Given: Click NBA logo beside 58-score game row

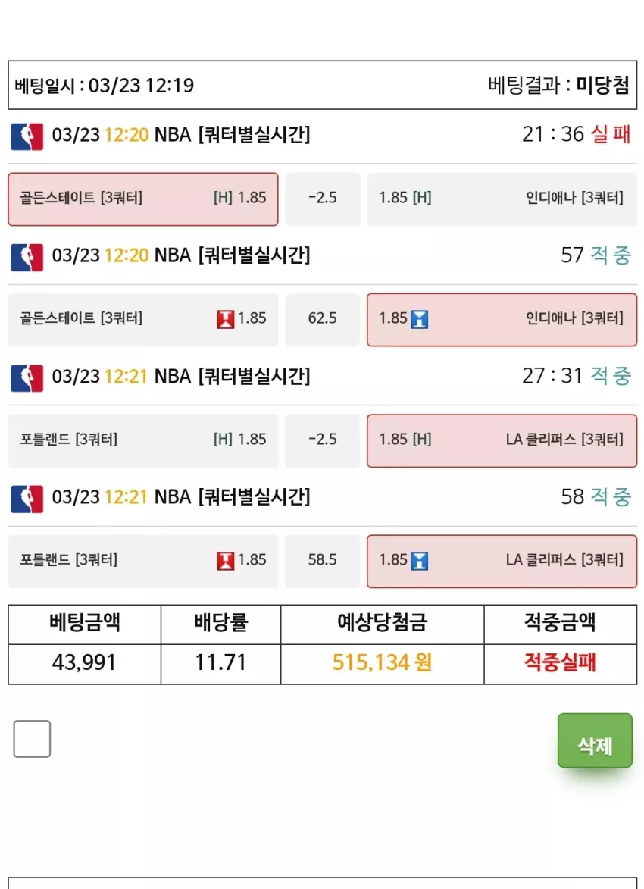Looking at the screenshot, I should click(27, 499).
